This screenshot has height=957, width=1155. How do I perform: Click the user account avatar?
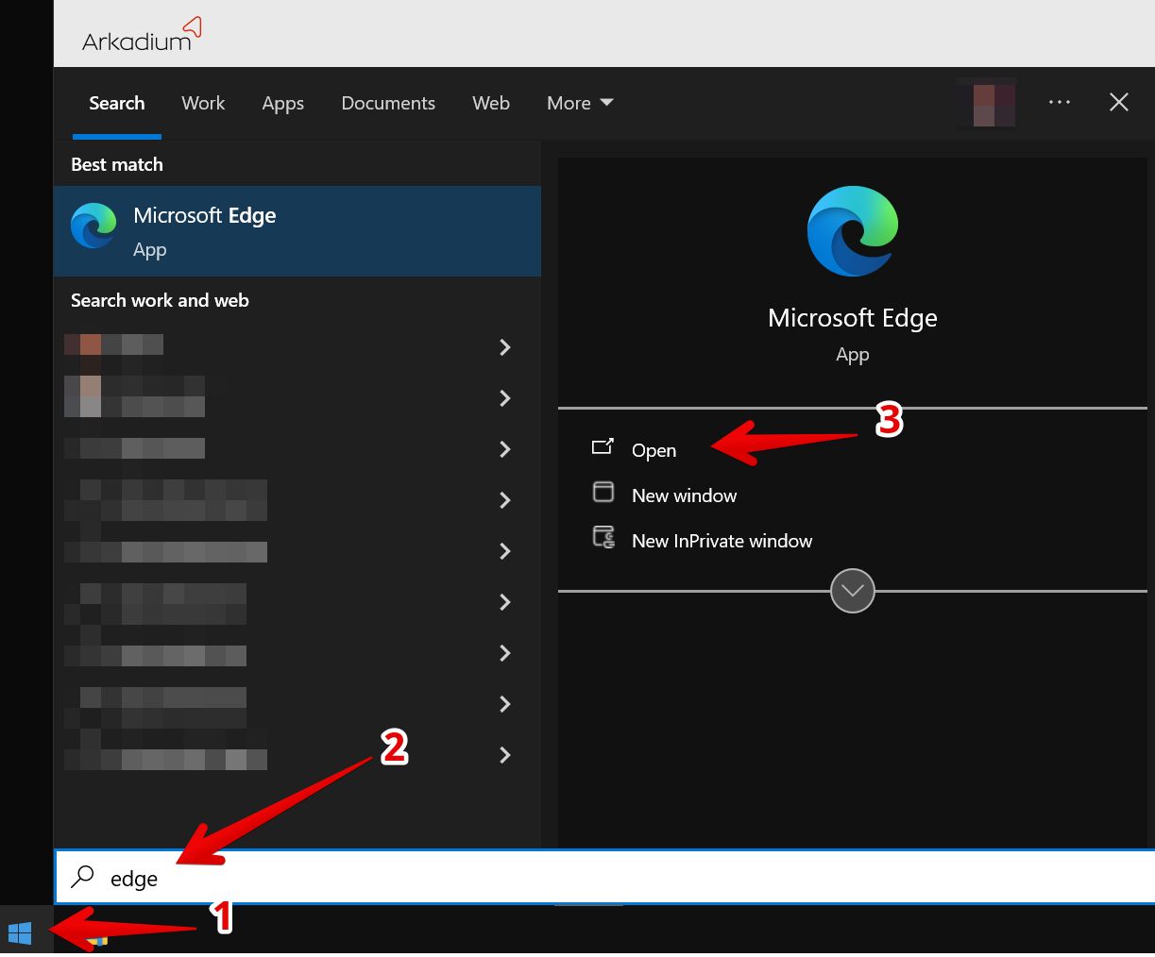(x=994, y=104)
